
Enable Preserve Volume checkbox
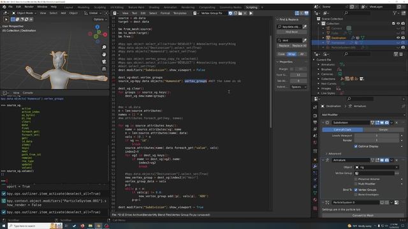point(356,179)
